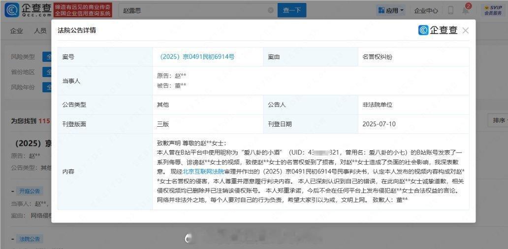Switch to the 企业 tab
Screen dimensions: 508x249
[x=17, y=31]
